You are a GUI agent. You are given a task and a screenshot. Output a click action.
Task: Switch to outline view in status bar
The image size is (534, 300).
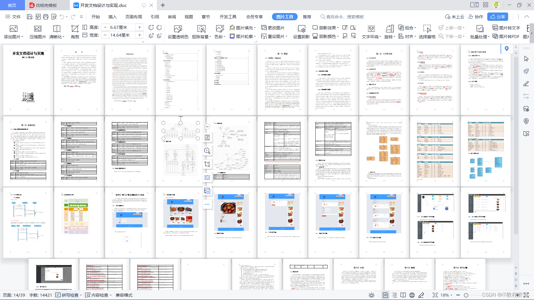tap(394, 295)
